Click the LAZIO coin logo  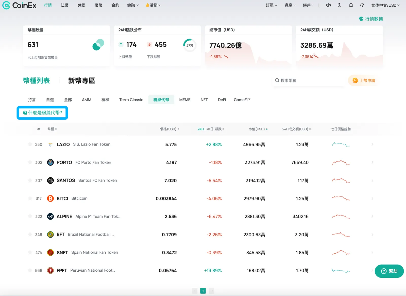point(50,144)
